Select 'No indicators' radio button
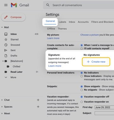This screenshot has width=114, height=120. point(82,73)
